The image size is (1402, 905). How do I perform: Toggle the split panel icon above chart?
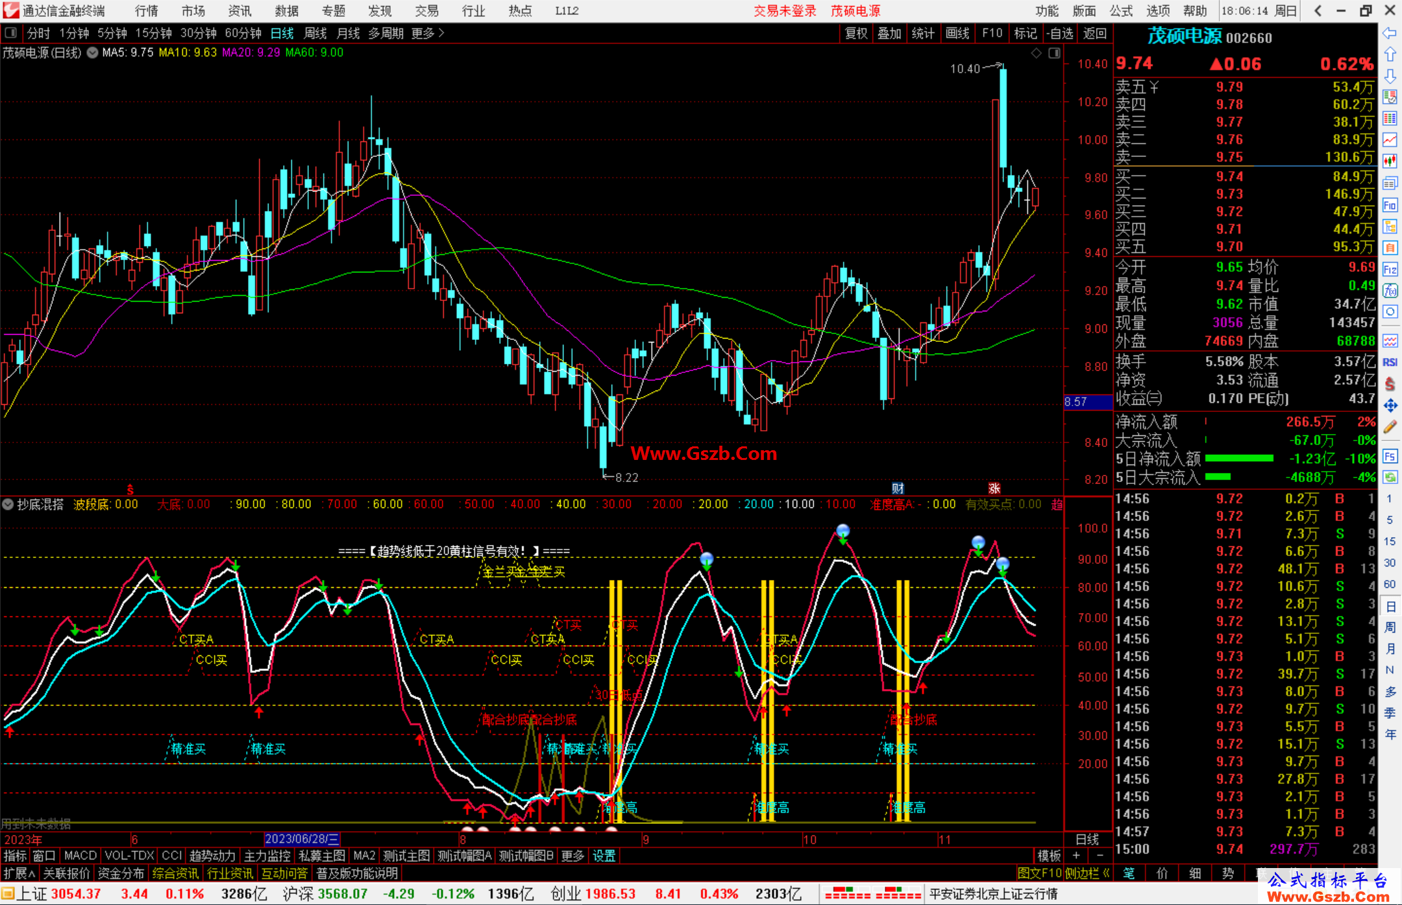pos(1054,53)
